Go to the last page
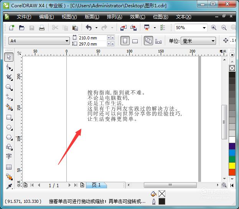This screenshot has height=209, width=239. click(x=76, y=185)
